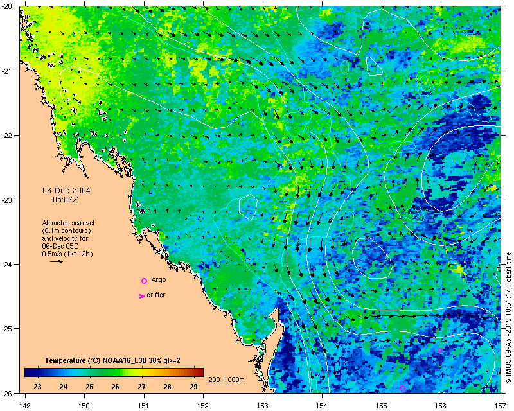
Task: Click the latitude axis label '-26'
Action: click(x=6, y=393)
